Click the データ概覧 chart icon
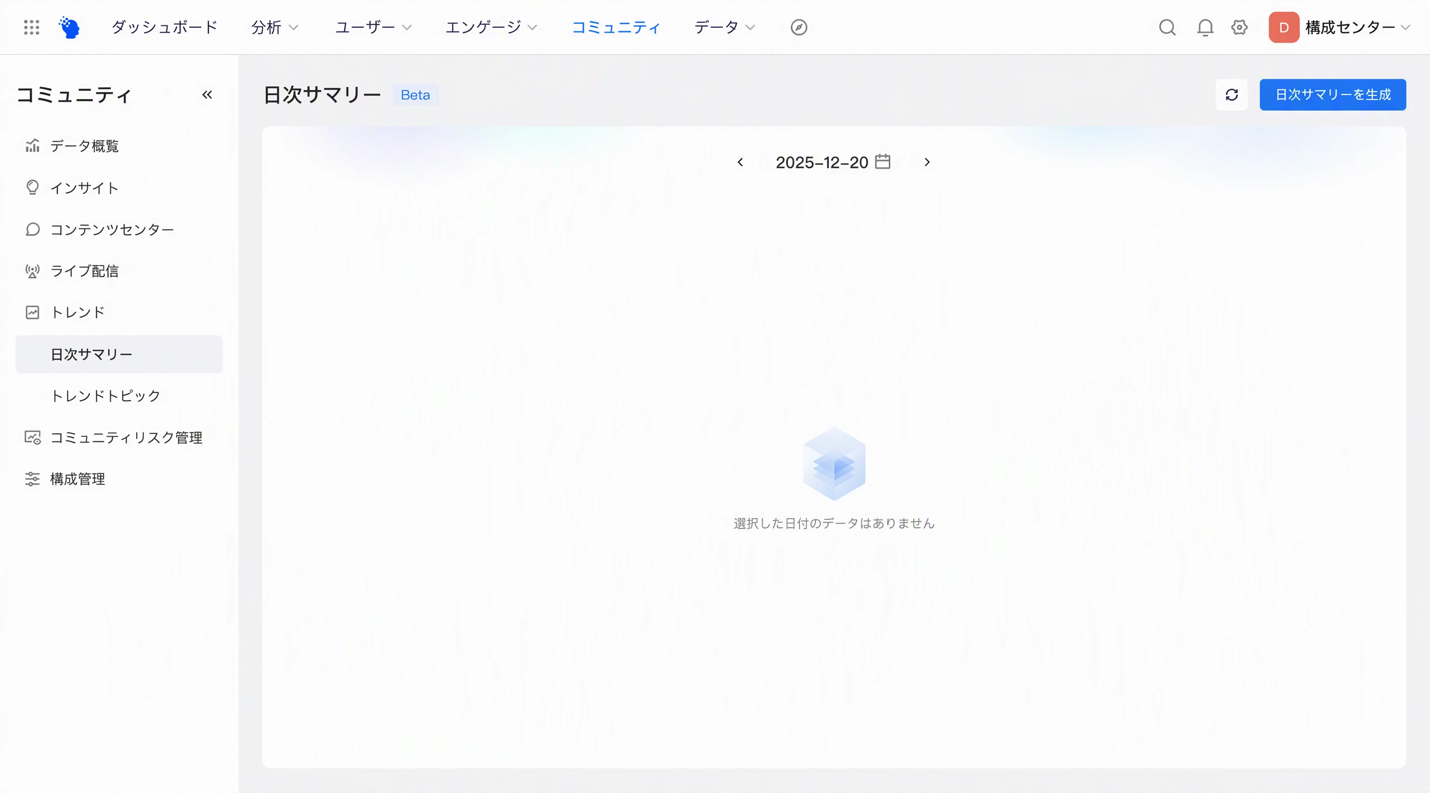Image resolution: width=1430 pixels, height=793 pixels. [x=32, y=145]
